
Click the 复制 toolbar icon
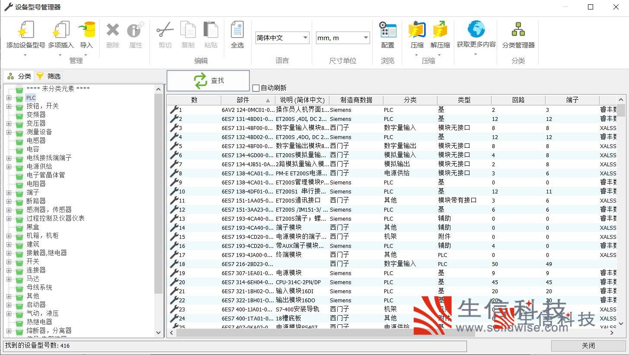tap(188, 30)
